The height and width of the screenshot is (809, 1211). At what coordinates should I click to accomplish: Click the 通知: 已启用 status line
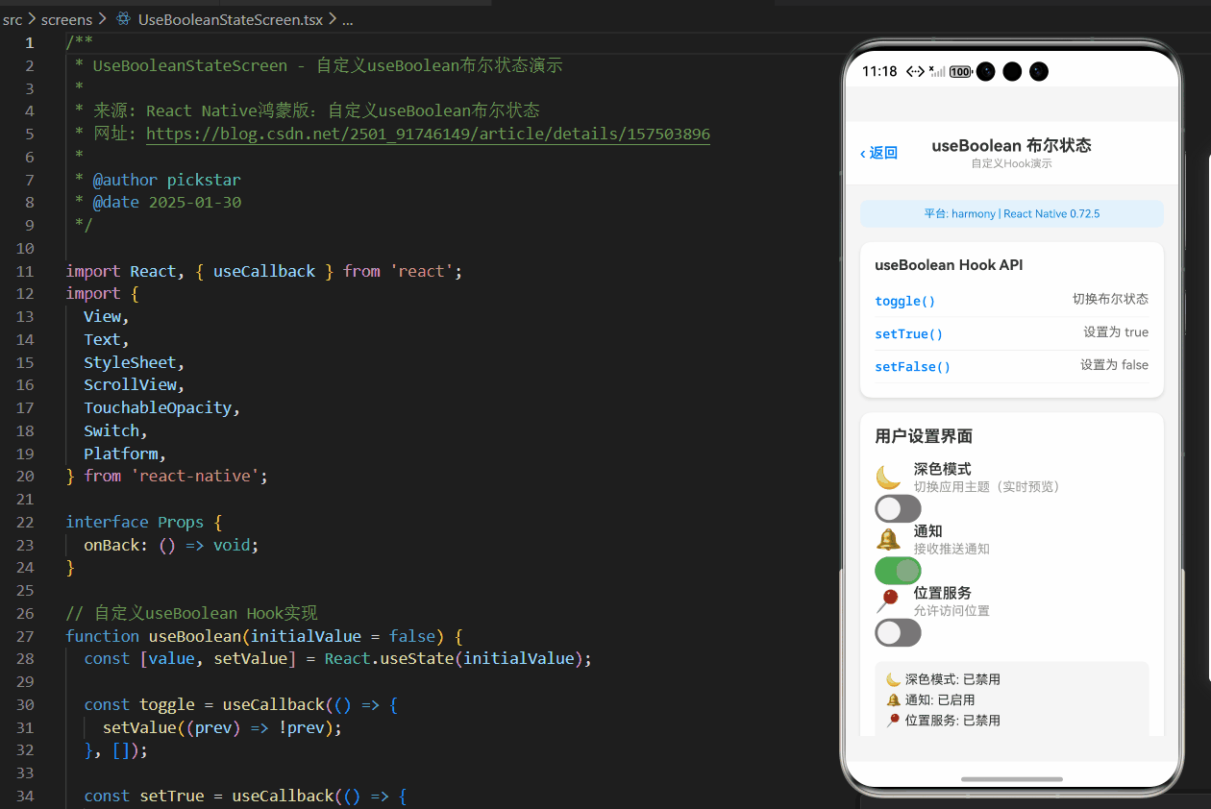(930, 699)
